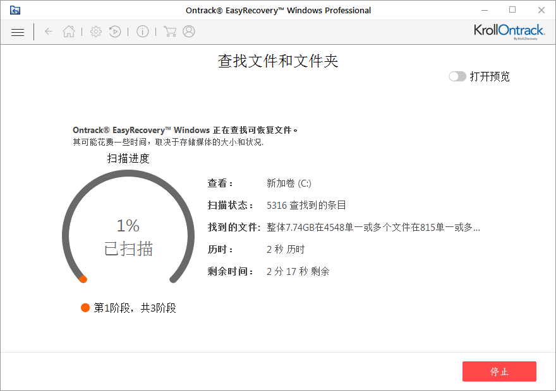Click the 查找文件和文件夹 page heading
Viewport: 556px width, 391px height.
(278, 61)
